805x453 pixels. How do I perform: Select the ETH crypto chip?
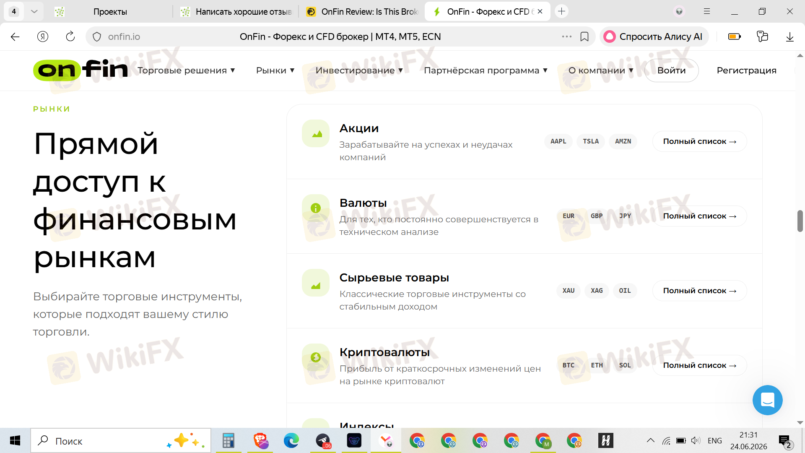(x=597, y=365)
